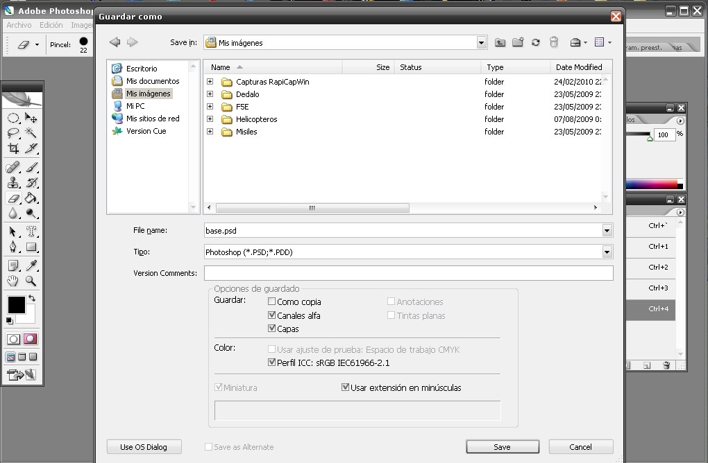This screenshot has width=708, height=463.
Task: Select the Elliptical Marquee tool
Action: pos(13,118)
